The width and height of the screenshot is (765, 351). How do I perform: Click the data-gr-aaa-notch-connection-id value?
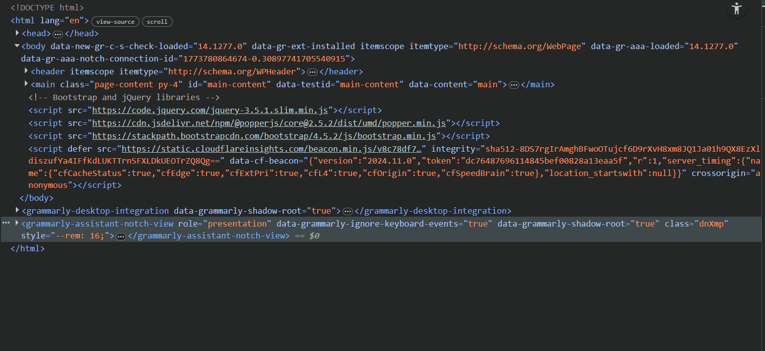265,59
